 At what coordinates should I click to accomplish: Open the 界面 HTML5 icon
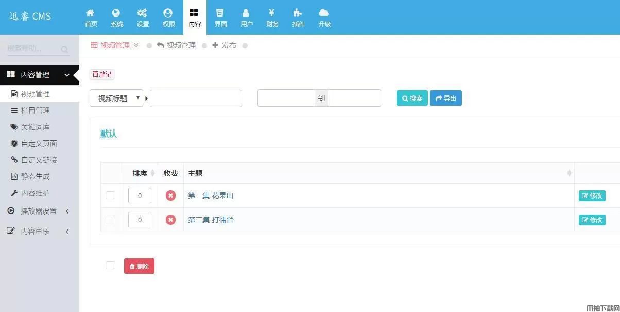pyautogui.click(x=220, y=13)
